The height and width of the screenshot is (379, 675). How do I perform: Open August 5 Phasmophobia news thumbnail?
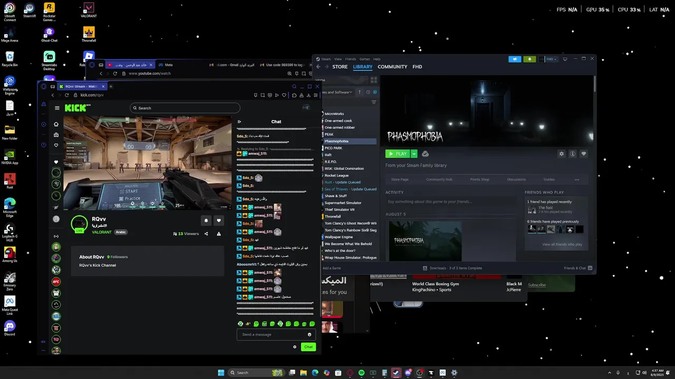pos(425,241)
